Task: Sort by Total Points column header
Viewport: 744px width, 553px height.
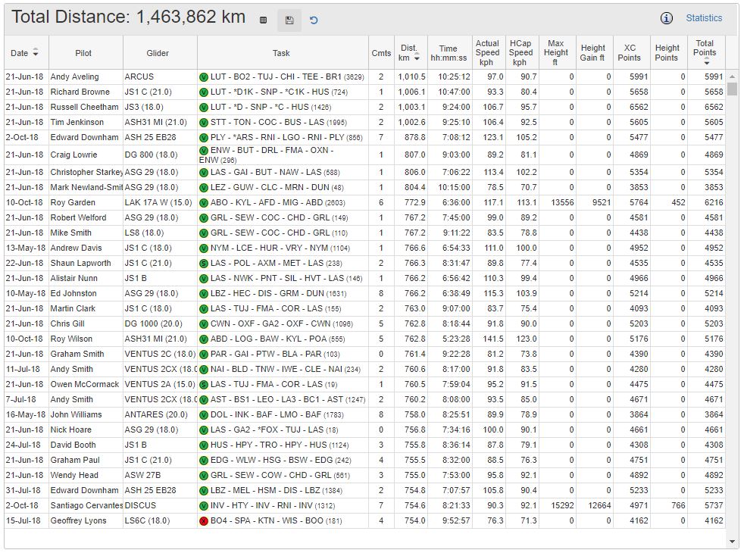Action: point(705,53)
